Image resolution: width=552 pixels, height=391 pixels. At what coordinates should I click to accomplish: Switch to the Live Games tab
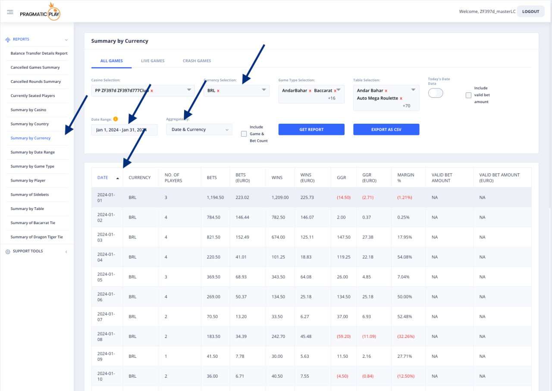[x=153, y=61]
